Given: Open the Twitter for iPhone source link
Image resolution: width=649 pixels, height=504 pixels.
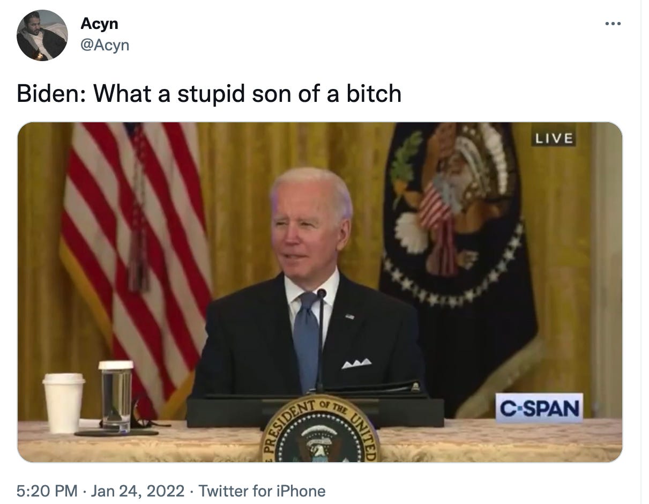Looking at the screenshot, I should 262,491.
